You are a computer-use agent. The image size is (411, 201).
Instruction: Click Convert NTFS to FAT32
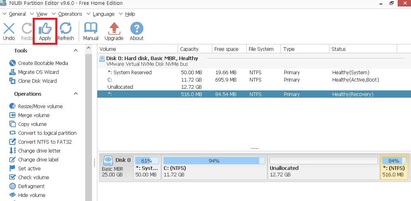45,142
